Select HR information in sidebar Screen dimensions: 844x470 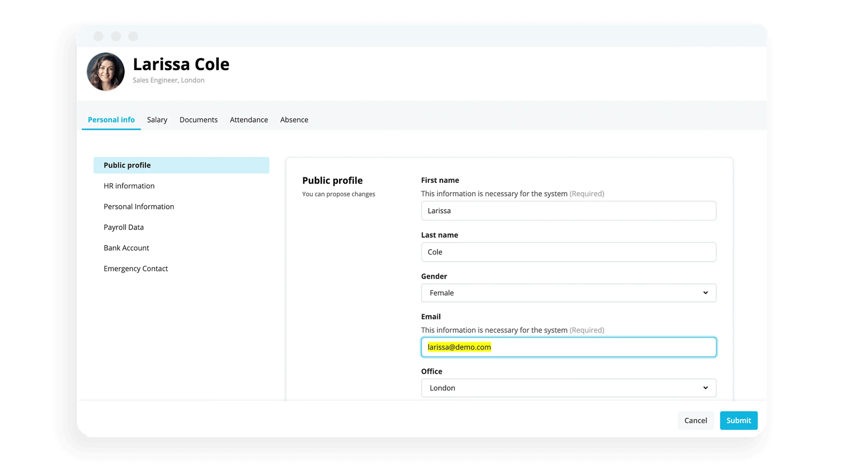129,186
